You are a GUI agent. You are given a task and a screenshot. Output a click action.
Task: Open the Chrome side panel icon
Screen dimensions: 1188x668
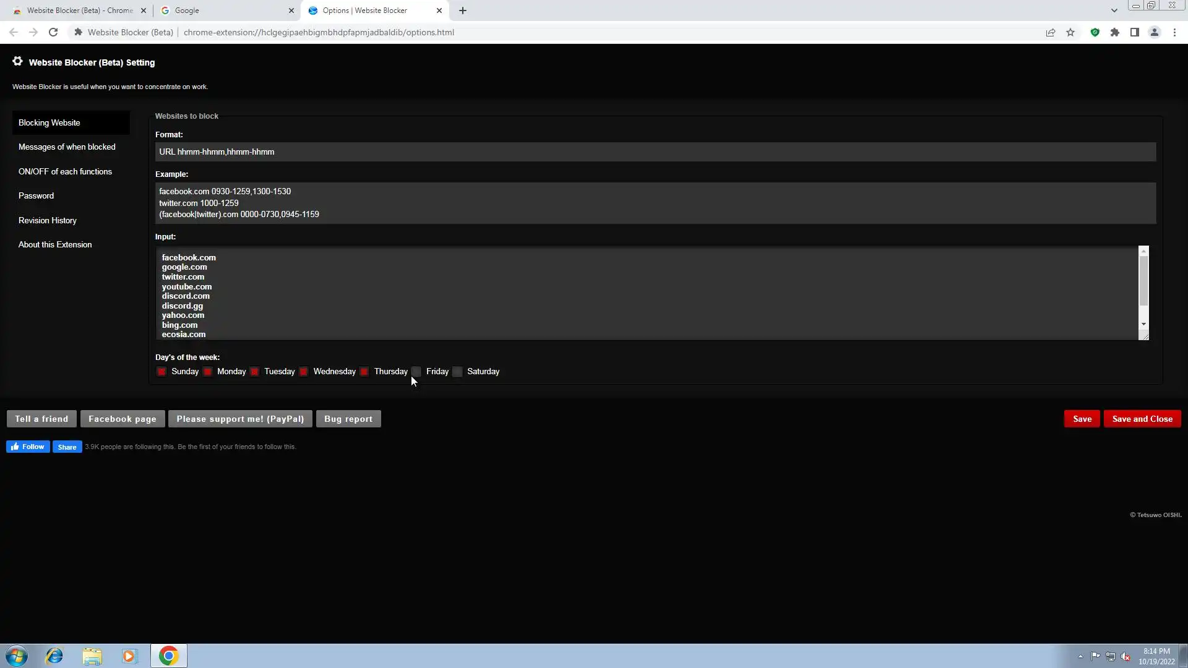click(1134, 32)
